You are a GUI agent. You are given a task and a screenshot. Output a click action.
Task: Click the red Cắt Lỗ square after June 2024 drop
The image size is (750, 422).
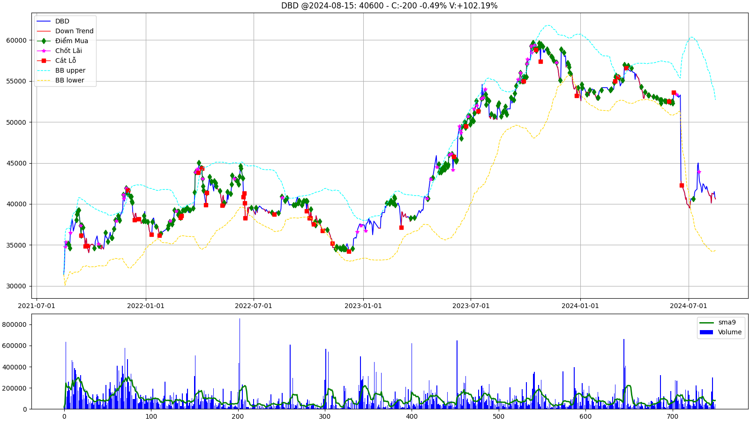(x=682, y=185)
